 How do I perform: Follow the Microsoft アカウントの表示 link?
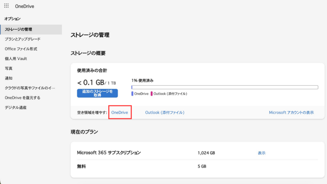click(x=291, y=112)
